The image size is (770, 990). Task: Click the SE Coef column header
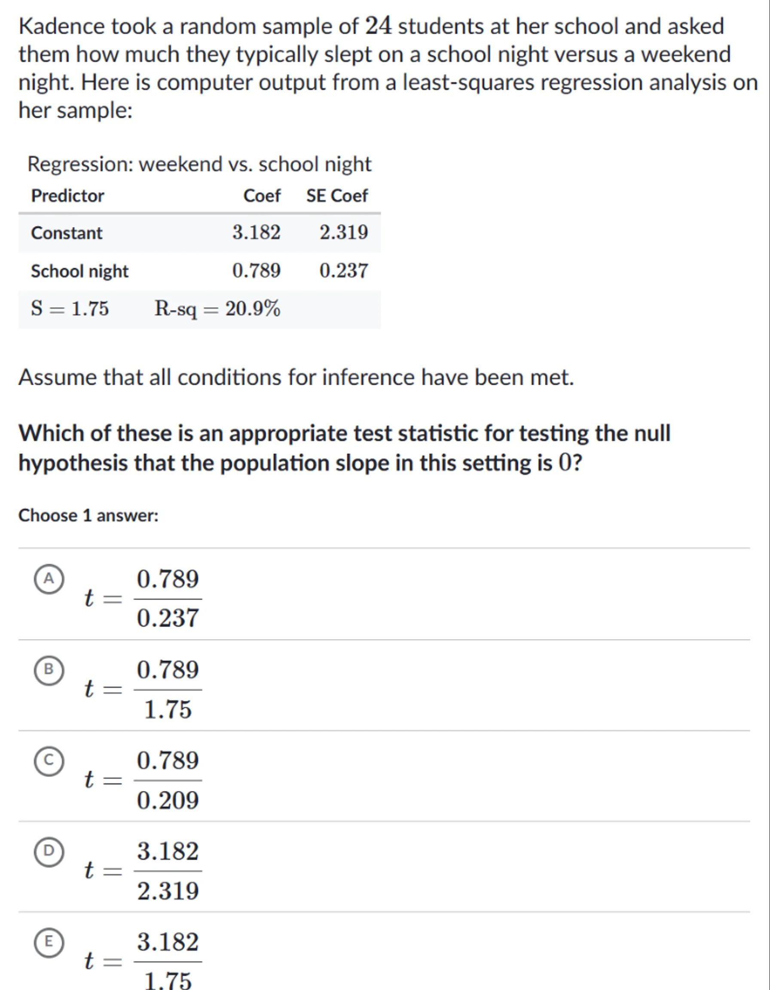[337, 196]
